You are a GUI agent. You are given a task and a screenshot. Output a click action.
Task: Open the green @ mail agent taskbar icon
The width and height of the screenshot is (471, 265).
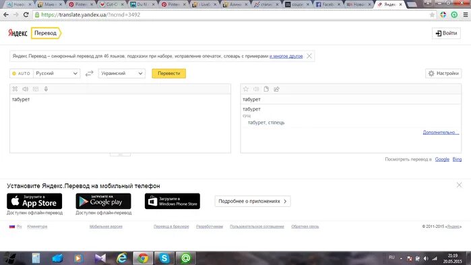[185, 258]
